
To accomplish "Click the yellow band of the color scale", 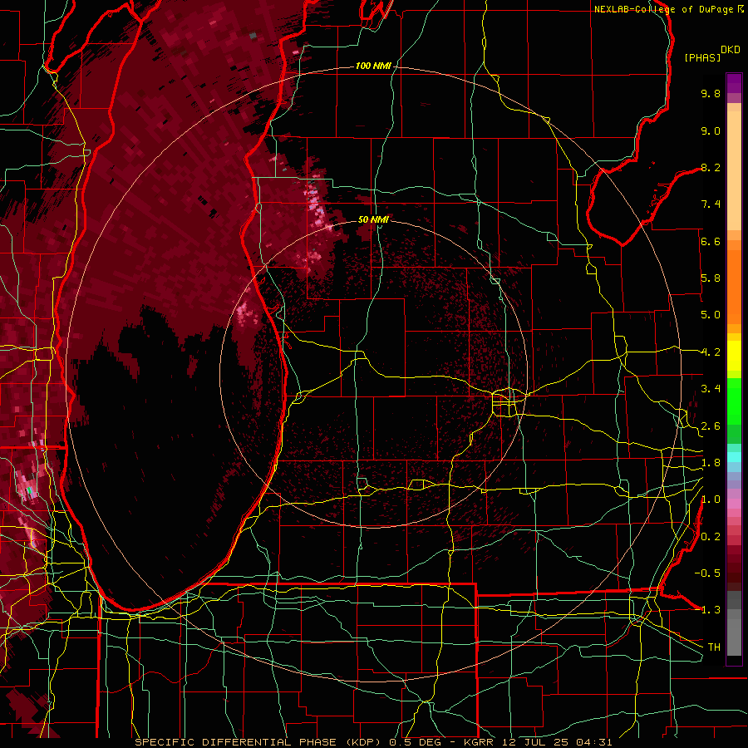I will [734, 356].
